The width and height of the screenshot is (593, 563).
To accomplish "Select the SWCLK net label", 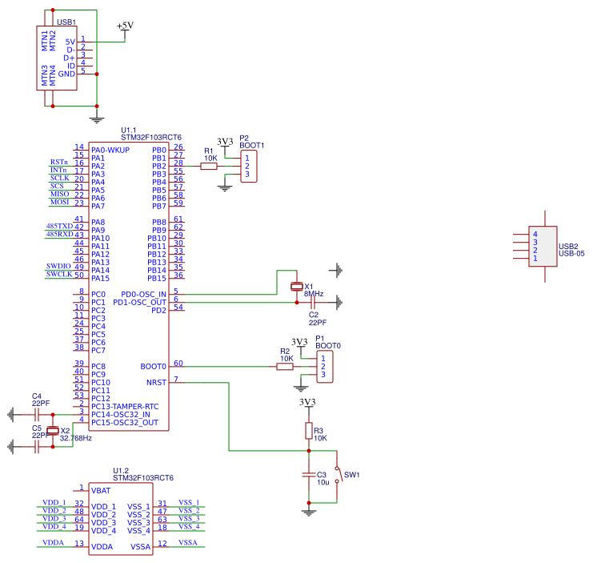I will coord(59,274).
